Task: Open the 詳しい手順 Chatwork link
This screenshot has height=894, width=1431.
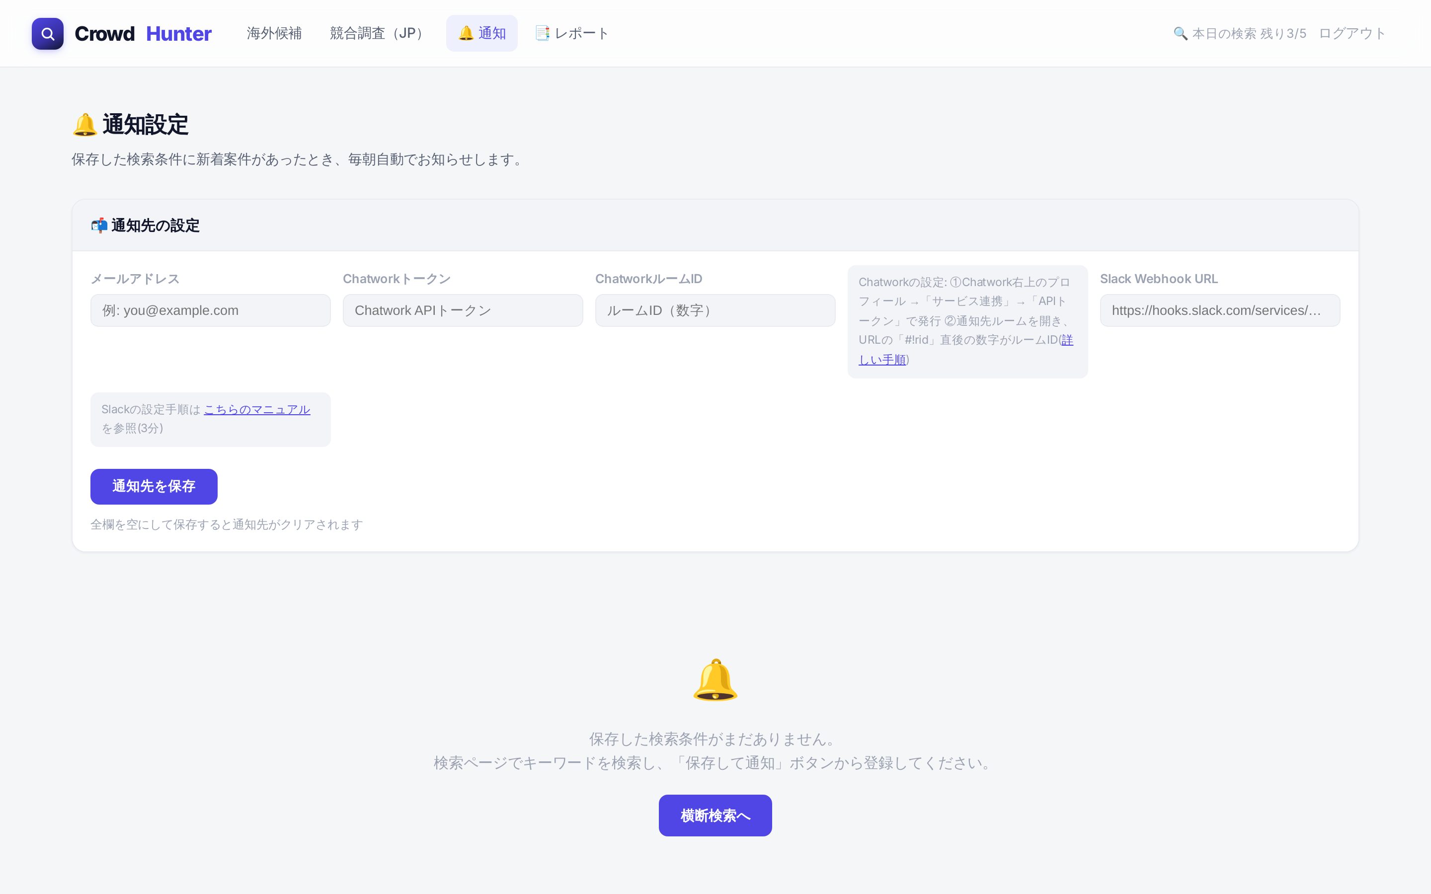Action: pyautogui.click(x=882, y=360)
